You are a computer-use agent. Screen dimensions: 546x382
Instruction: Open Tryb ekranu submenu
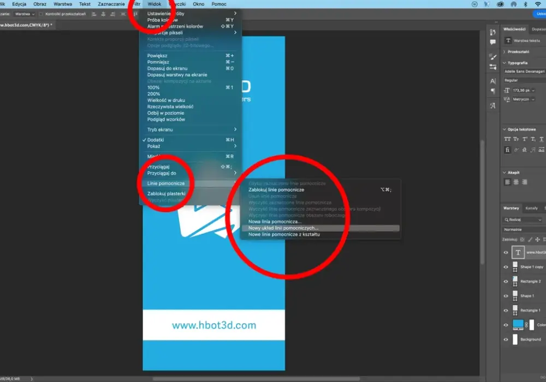tap(190, 129)
